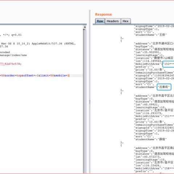174x174 pixels.
Task: Click mobileWithArea value starting 158
Action: (x=169, y=168)
